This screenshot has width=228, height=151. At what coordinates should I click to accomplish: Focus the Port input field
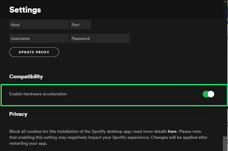click(x=81, y=25)
